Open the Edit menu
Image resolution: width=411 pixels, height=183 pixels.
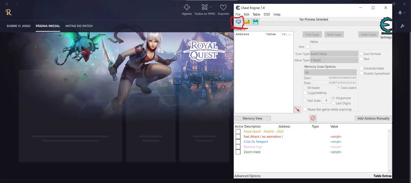click(247, 14)
